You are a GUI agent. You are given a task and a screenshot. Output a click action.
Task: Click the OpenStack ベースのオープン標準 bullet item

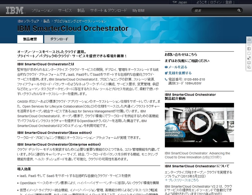pyautogui.click(x=89, y=183)
